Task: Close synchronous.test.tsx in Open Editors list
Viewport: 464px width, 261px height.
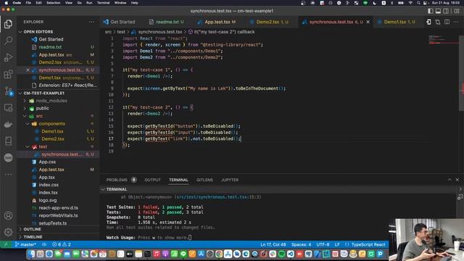Action: click(x=28, y=70)
